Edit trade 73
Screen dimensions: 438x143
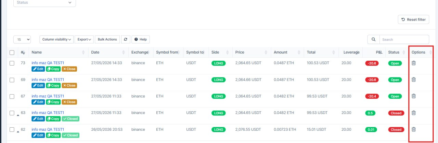click(x=38, y=69)
